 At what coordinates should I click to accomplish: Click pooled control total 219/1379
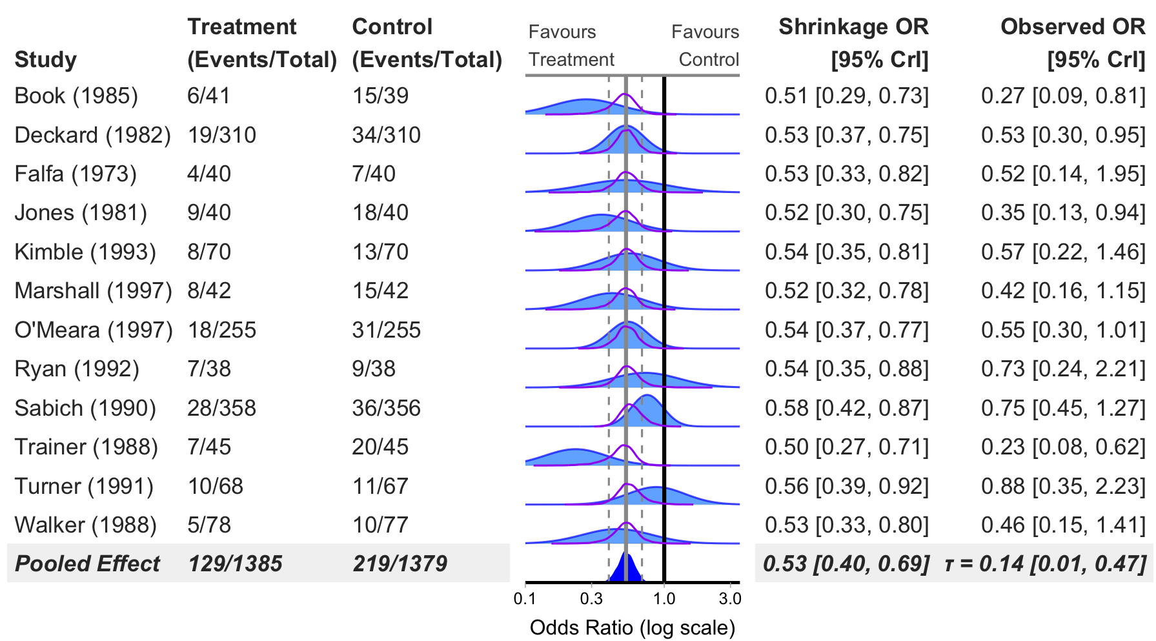(400, 564)
